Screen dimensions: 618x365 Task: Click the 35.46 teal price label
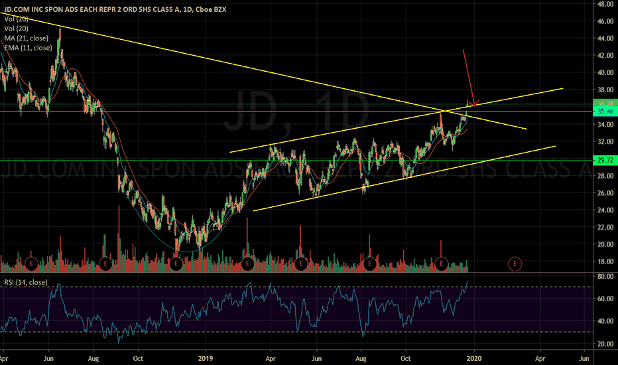[x=605, y=111]
